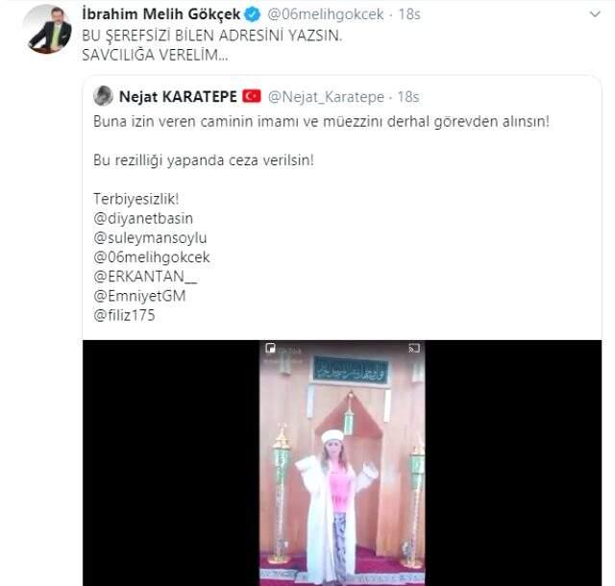Click the @Nejat_Karatepe handle
Image resolution: width=615 pixels, height=586 pixels.
(324, 97)
